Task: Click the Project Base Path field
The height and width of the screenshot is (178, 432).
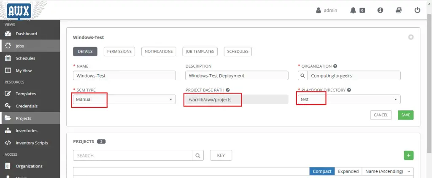Action: point(237,99)
